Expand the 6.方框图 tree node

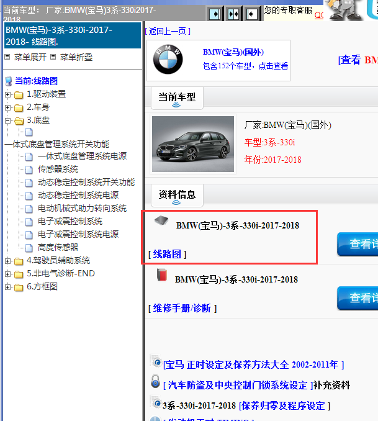[x=8, y=287]
